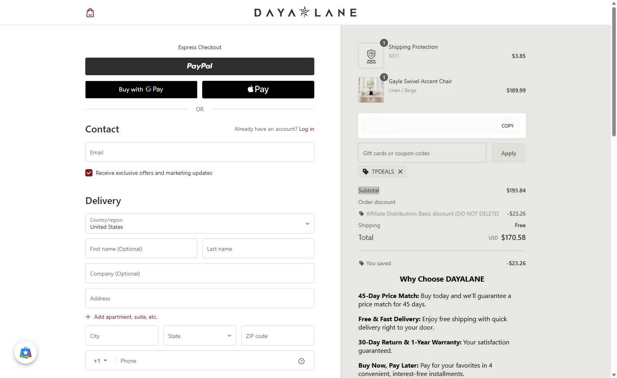617x378 pixels.
Task: Click the Affiliate Distribution discount tag icon
Action: click(362, 214)
